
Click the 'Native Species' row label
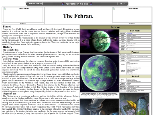pos(123,80)
